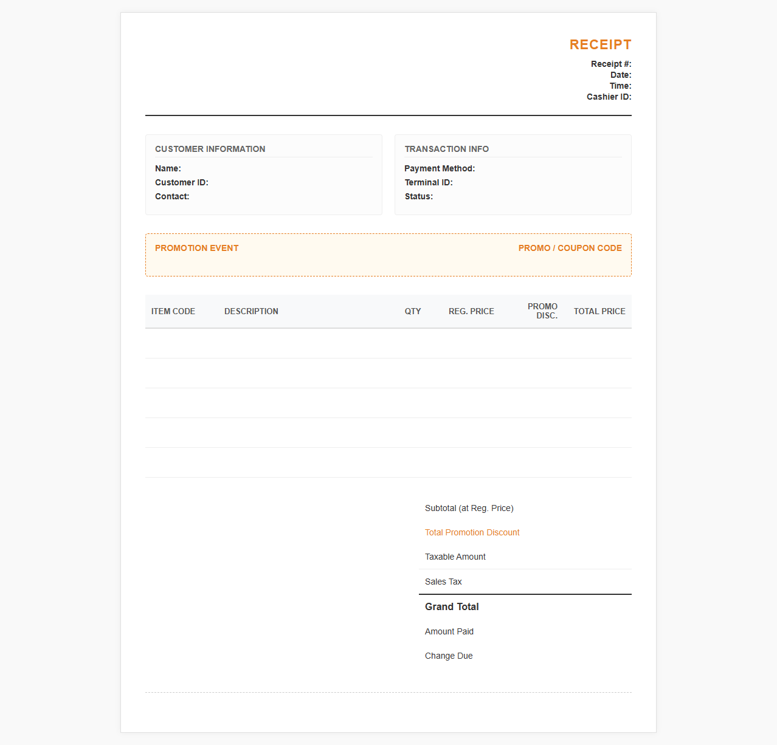Select the PROMO / COUPON CODE heading
Screen dimensions: 777x745
pyautogui.click(x=570, y=248)
